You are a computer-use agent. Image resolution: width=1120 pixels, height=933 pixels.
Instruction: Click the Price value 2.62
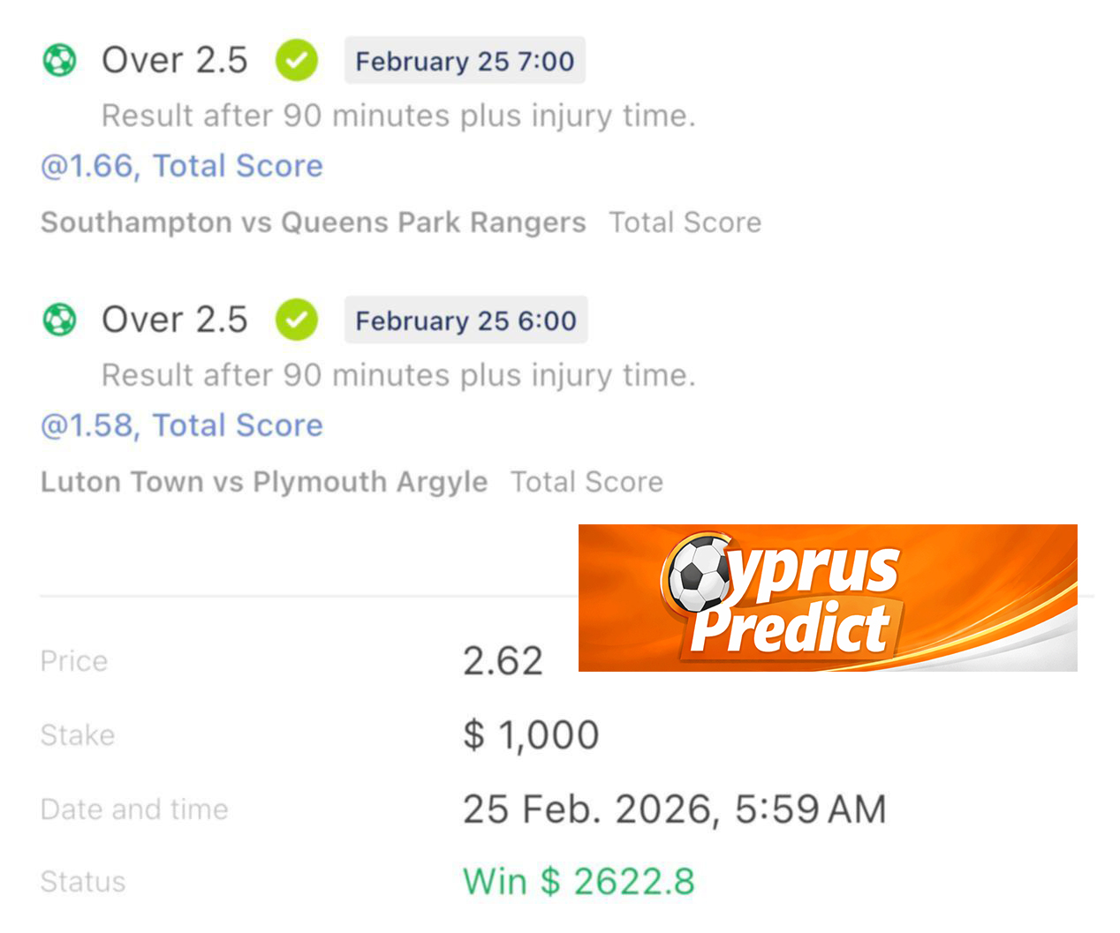coord(503,661)
